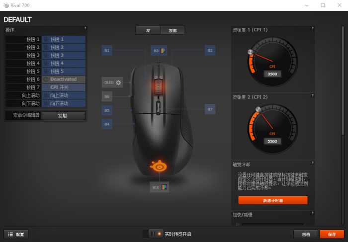Image resolution: width=348 pixels, height=242 pixels.
Task: Select the B7 CPI button label
Action: [x=210, y=109]
